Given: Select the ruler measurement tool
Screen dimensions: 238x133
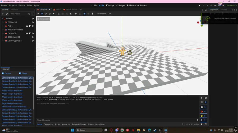Looking at the screenshot, I should coord(71,14).
